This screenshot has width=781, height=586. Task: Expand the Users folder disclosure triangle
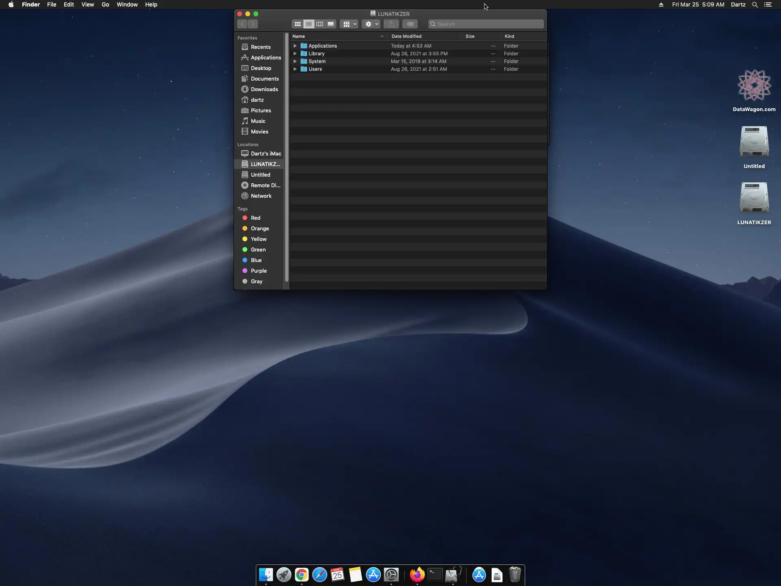(x=295, y=69)
